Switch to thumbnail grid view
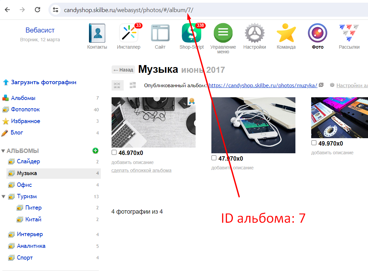This screenshot has height=271, width=368. (117, 85)
